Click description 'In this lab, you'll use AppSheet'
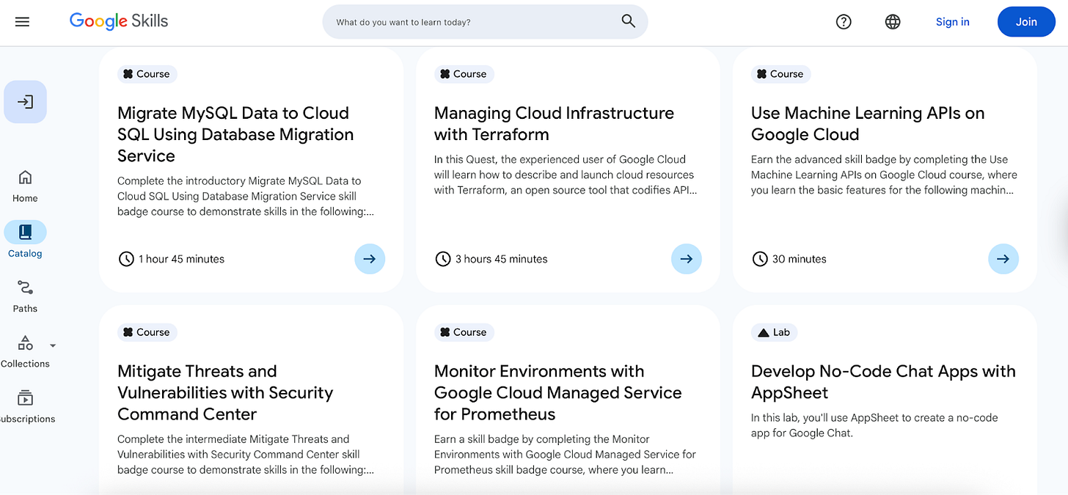The height and width of the screenshot is (495, 1068). pyautogui.click(x=874, y=425)
